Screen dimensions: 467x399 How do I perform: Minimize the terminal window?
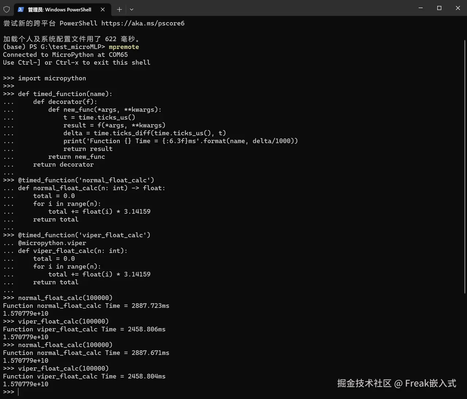pos(421,8)
